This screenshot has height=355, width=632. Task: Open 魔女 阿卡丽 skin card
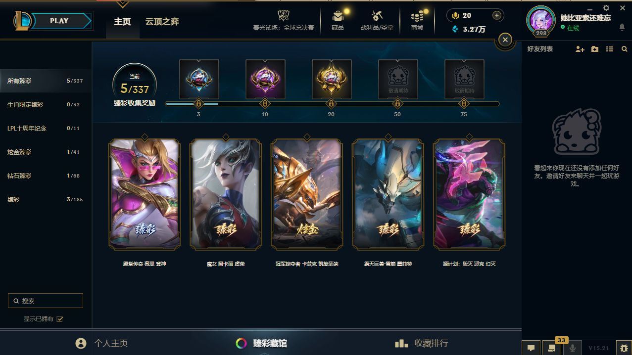226,194
